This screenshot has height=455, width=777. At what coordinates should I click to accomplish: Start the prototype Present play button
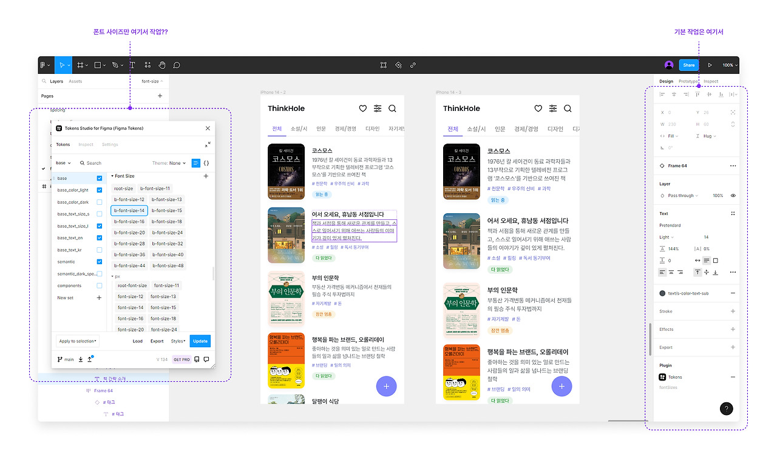(710, 65)
